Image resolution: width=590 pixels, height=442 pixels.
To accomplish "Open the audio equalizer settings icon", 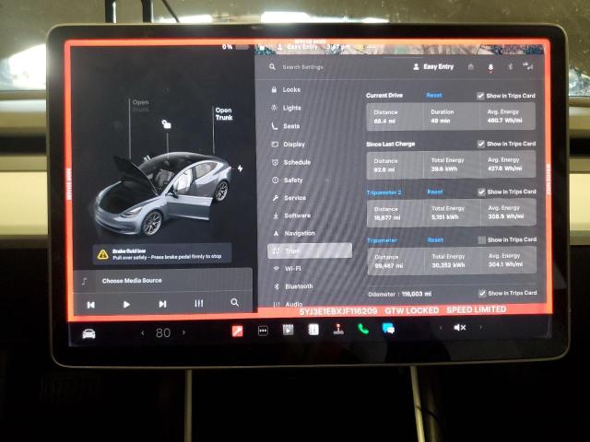I will (x=198, y=303).
